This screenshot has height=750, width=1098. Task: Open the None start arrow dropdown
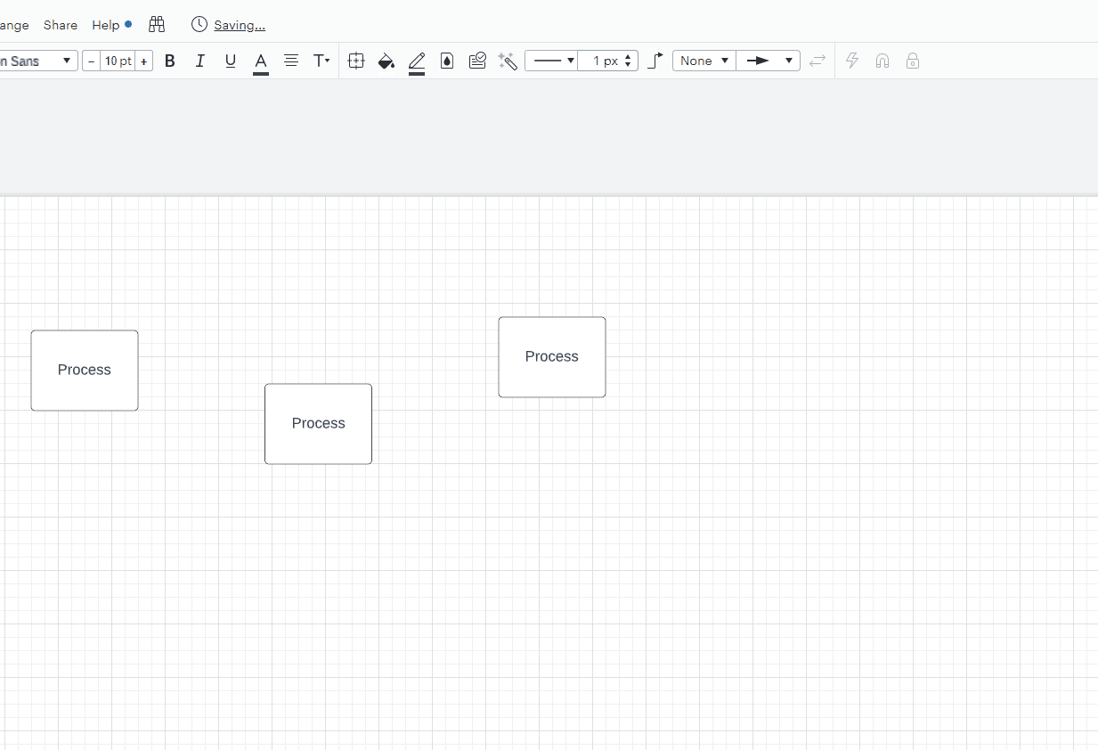tap(704, 61)
